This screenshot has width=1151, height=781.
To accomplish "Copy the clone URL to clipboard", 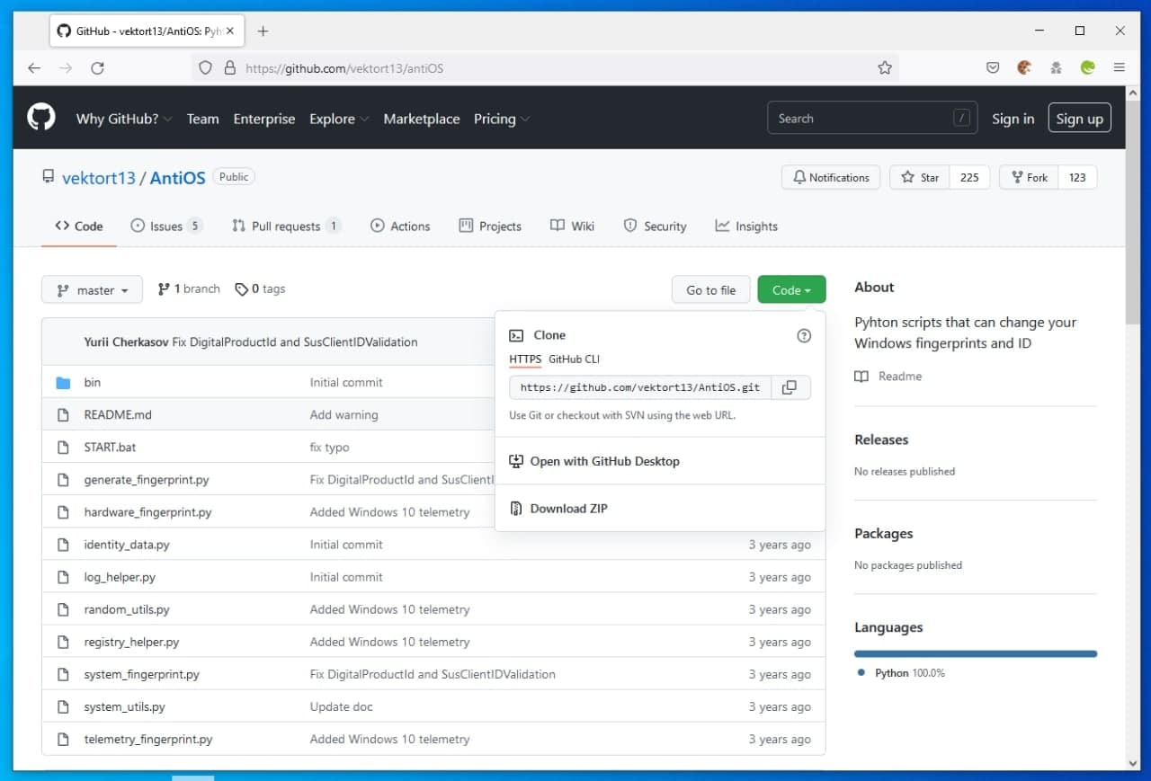I will [x=789, y=387].
